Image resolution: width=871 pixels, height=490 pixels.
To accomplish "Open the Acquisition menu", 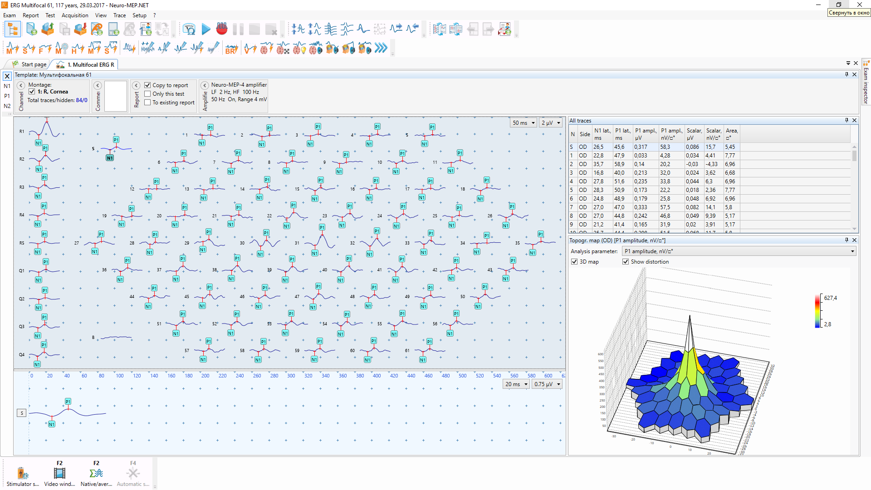I will 75,15.
